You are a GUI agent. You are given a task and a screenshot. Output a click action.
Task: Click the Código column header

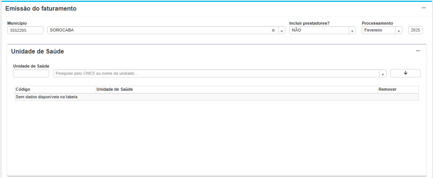(x=23, y=89)
